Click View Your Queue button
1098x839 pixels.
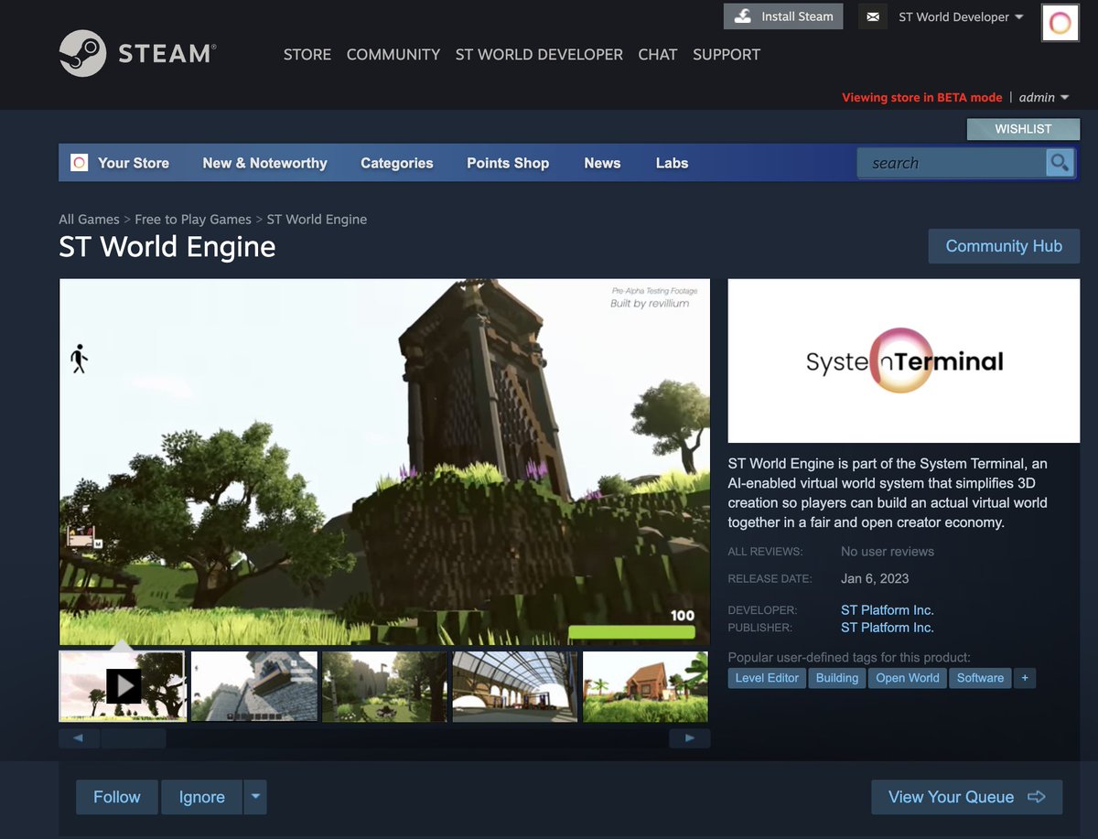click(x=966, y=797)
